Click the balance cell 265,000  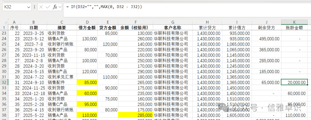136,82
